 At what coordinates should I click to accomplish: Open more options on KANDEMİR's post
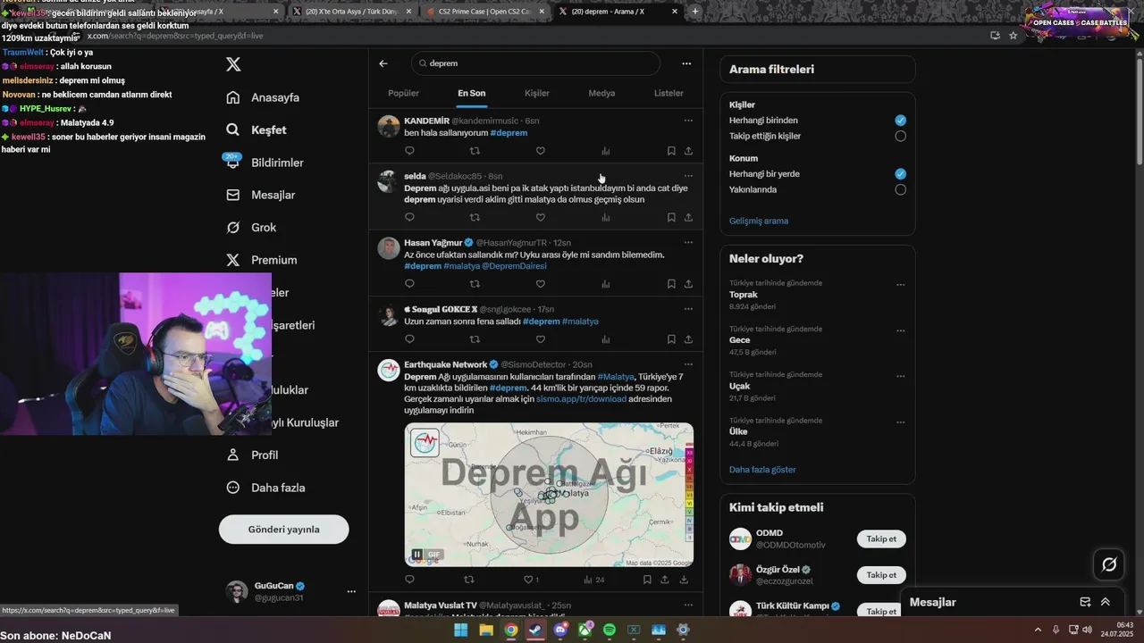(688, 121)
